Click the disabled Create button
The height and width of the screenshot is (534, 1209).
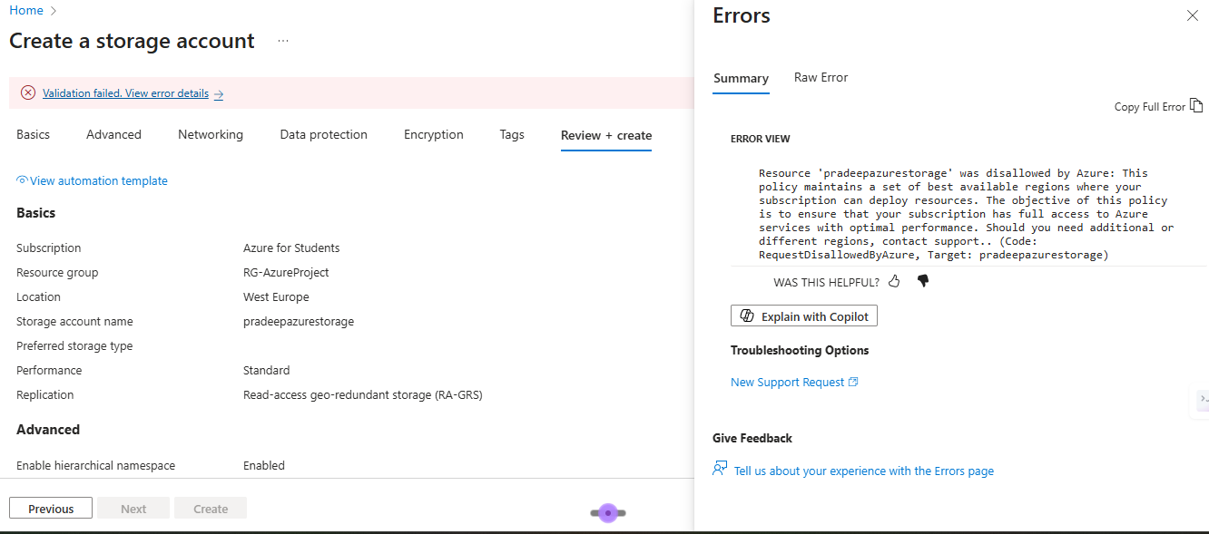[211, 509]
